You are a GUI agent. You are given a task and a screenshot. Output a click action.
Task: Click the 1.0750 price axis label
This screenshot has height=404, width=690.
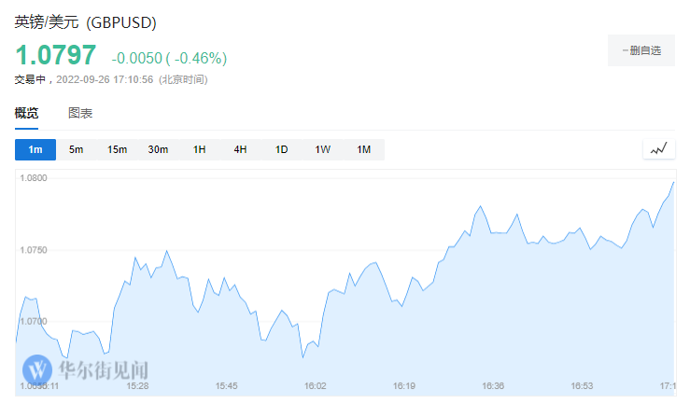coord(33,249)
